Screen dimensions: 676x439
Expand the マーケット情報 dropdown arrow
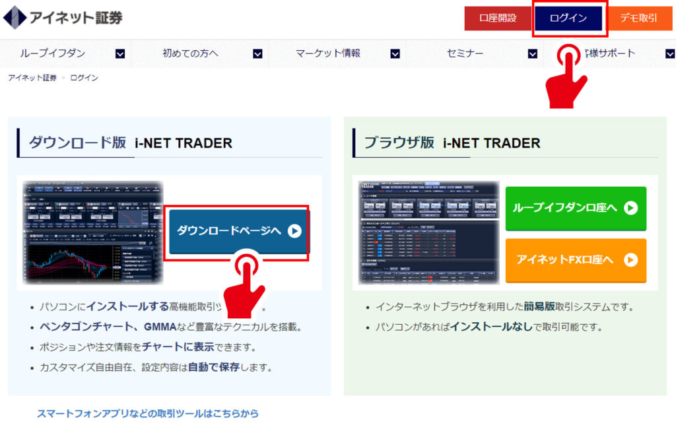point(395,54)
